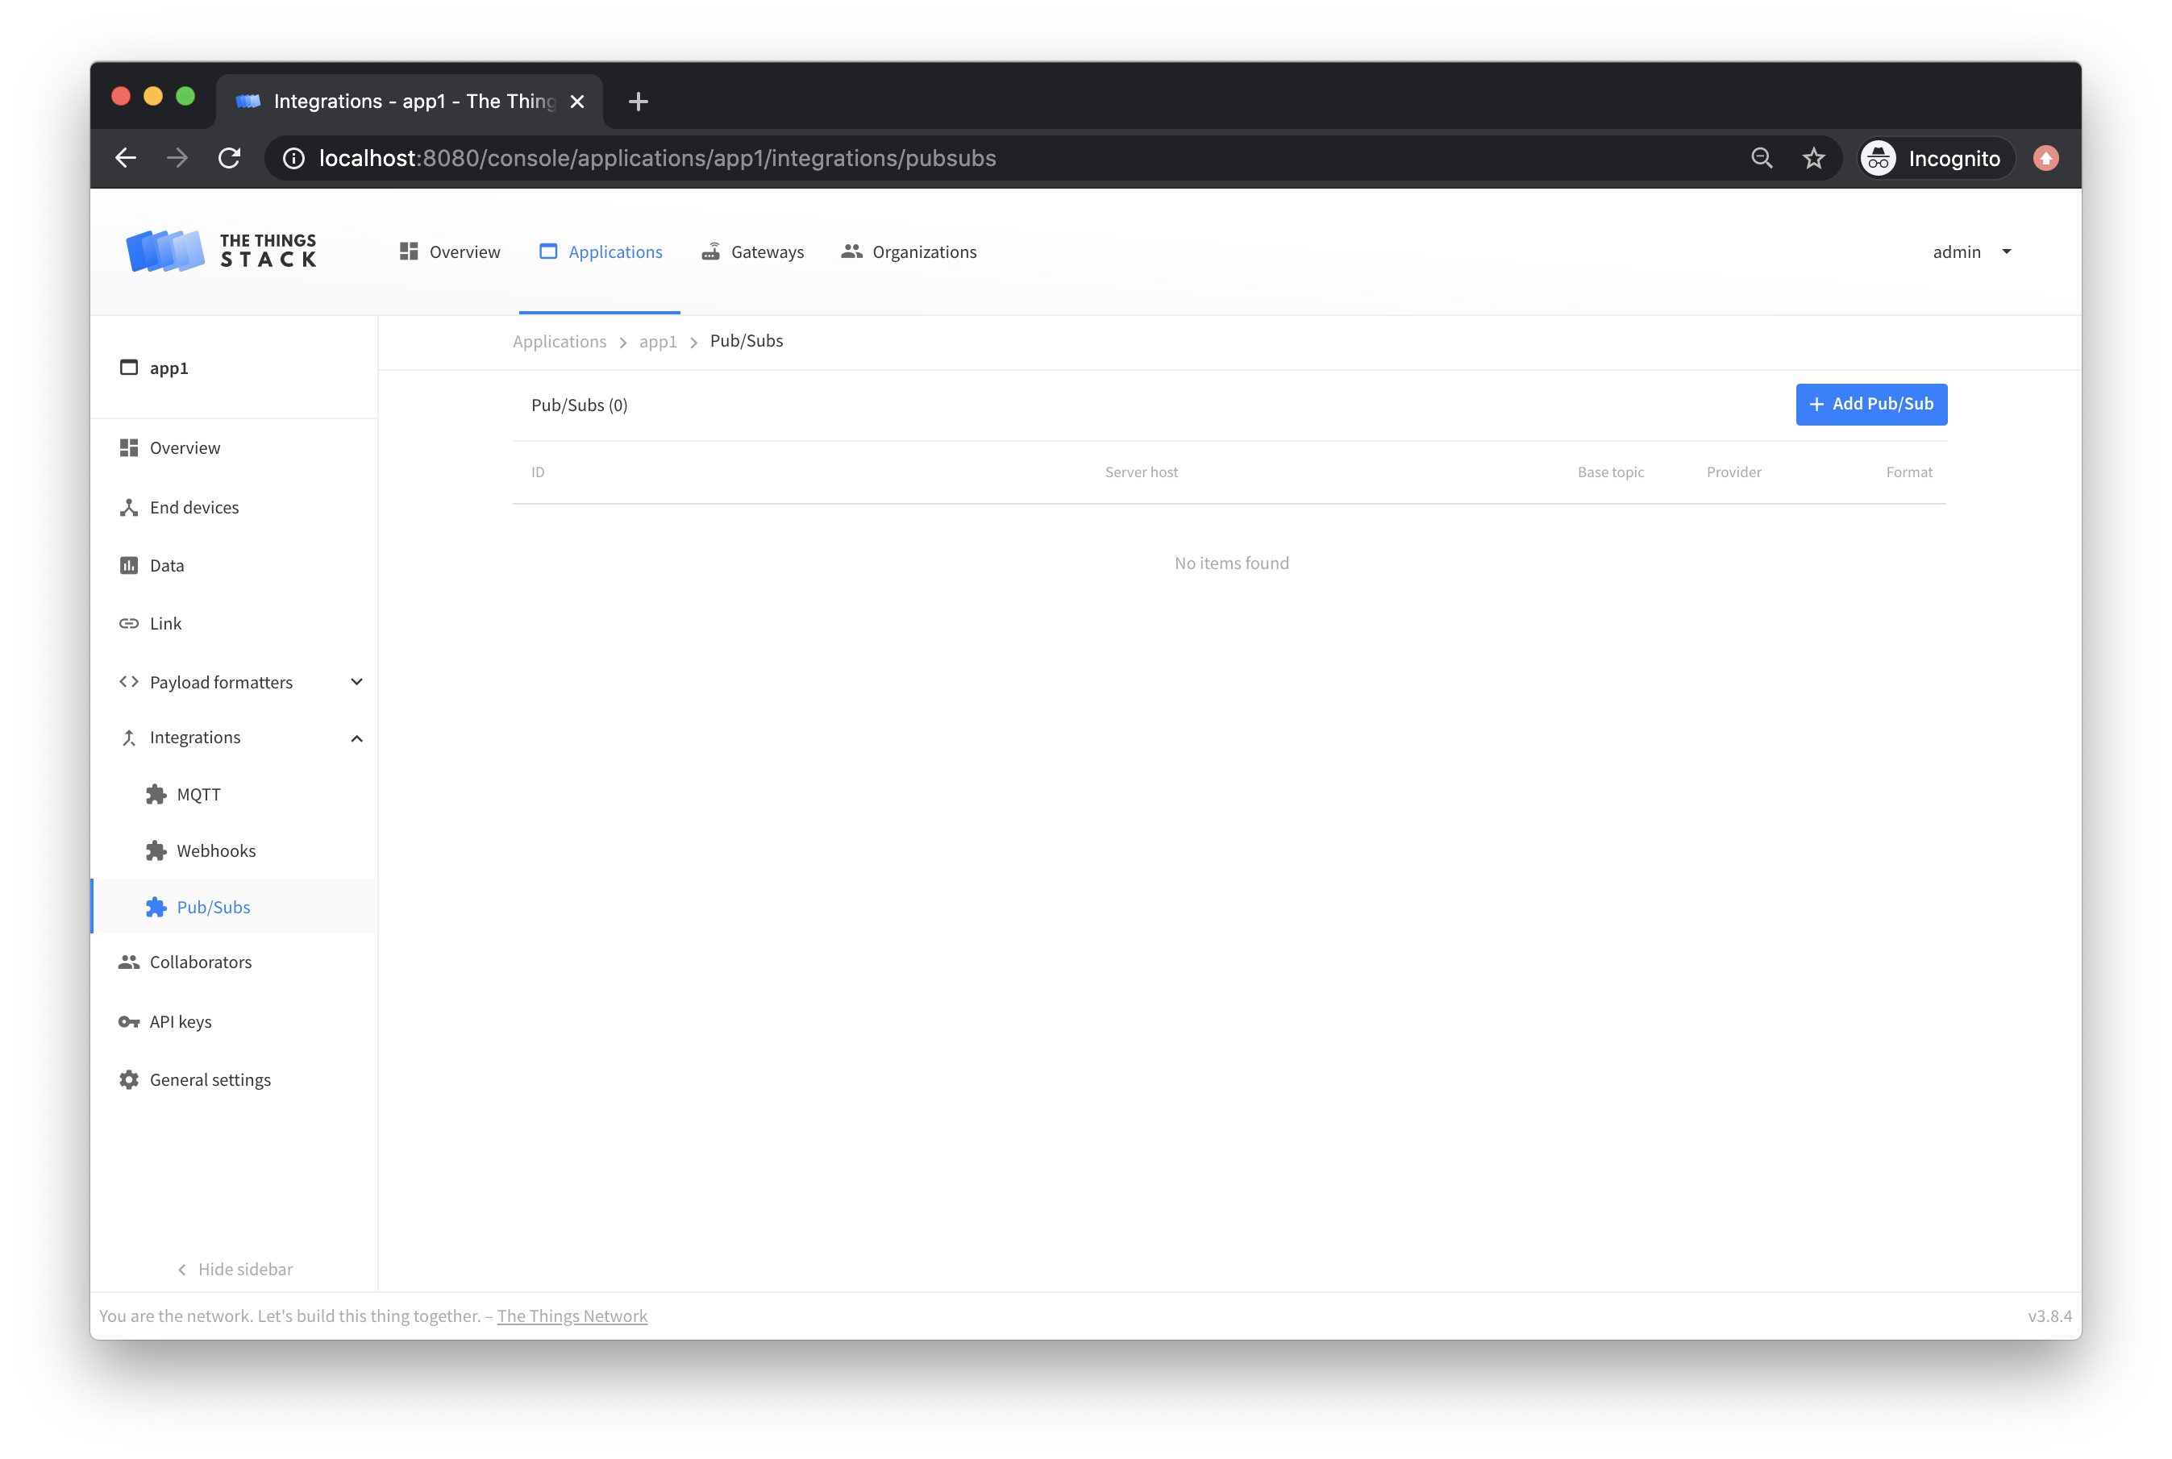Screen dimensions: 2172x1459
Task: Click Hide sidebar at the bottom
Action: coord(234,1268)
